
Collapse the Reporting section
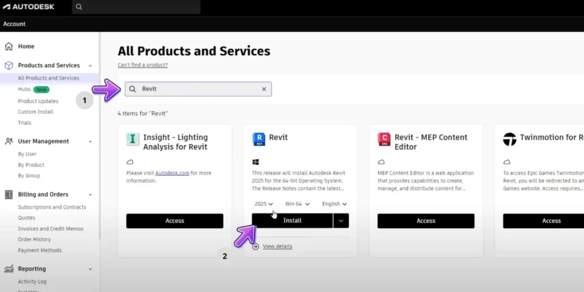pyautogui.click(x=90, y=269)
